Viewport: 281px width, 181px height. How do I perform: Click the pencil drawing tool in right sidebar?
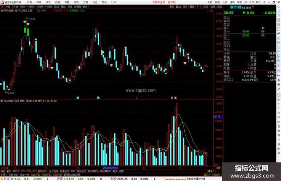tap(279, 89)
